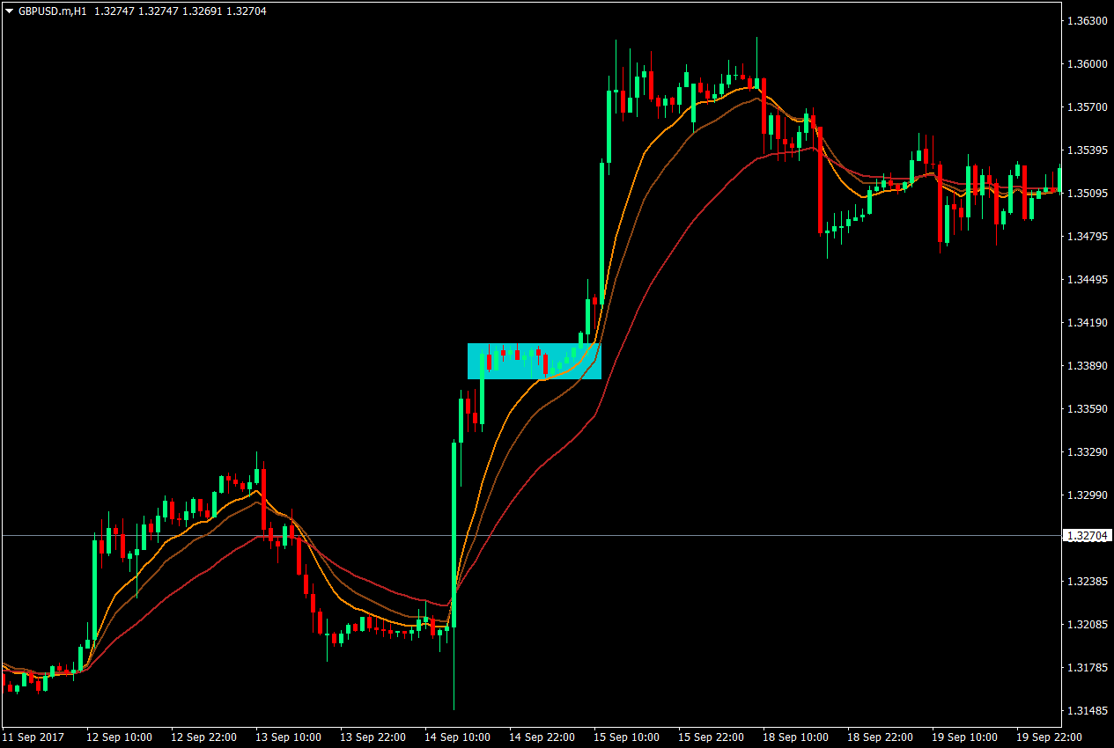This screenshot has width=1114, height=748.
Task: Click the 1.33890 price axis label
Action: (x=1086, y=366)
